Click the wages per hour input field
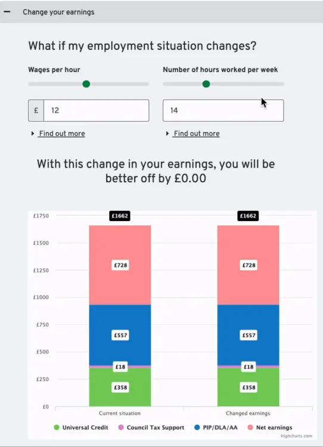This screenshot has width=323, height=447. coord(97,110)
